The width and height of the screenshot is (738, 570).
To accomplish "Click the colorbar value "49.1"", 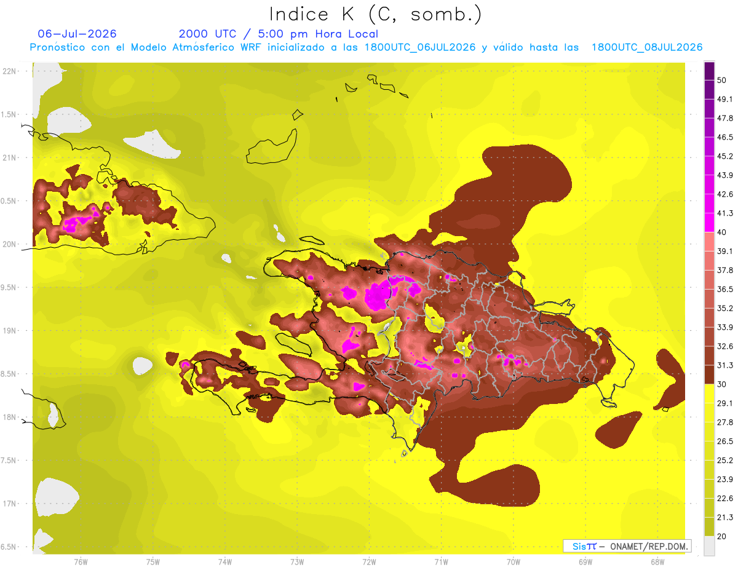I will pos(724,99).
